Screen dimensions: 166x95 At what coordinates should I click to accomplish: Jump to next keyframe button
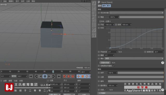[53, 76]
